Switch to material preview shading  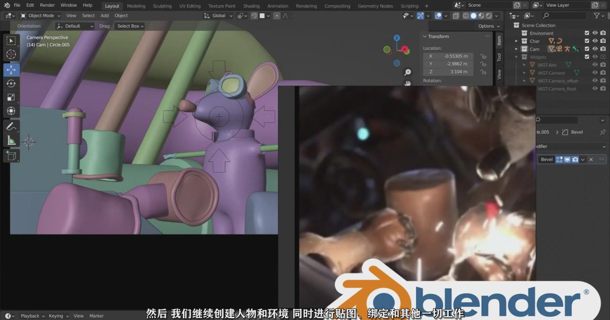481,16
